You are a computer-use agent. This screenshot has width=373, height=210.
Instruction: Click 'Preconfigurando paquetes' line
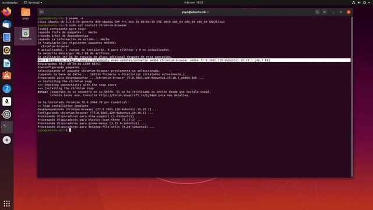[62, 67]
